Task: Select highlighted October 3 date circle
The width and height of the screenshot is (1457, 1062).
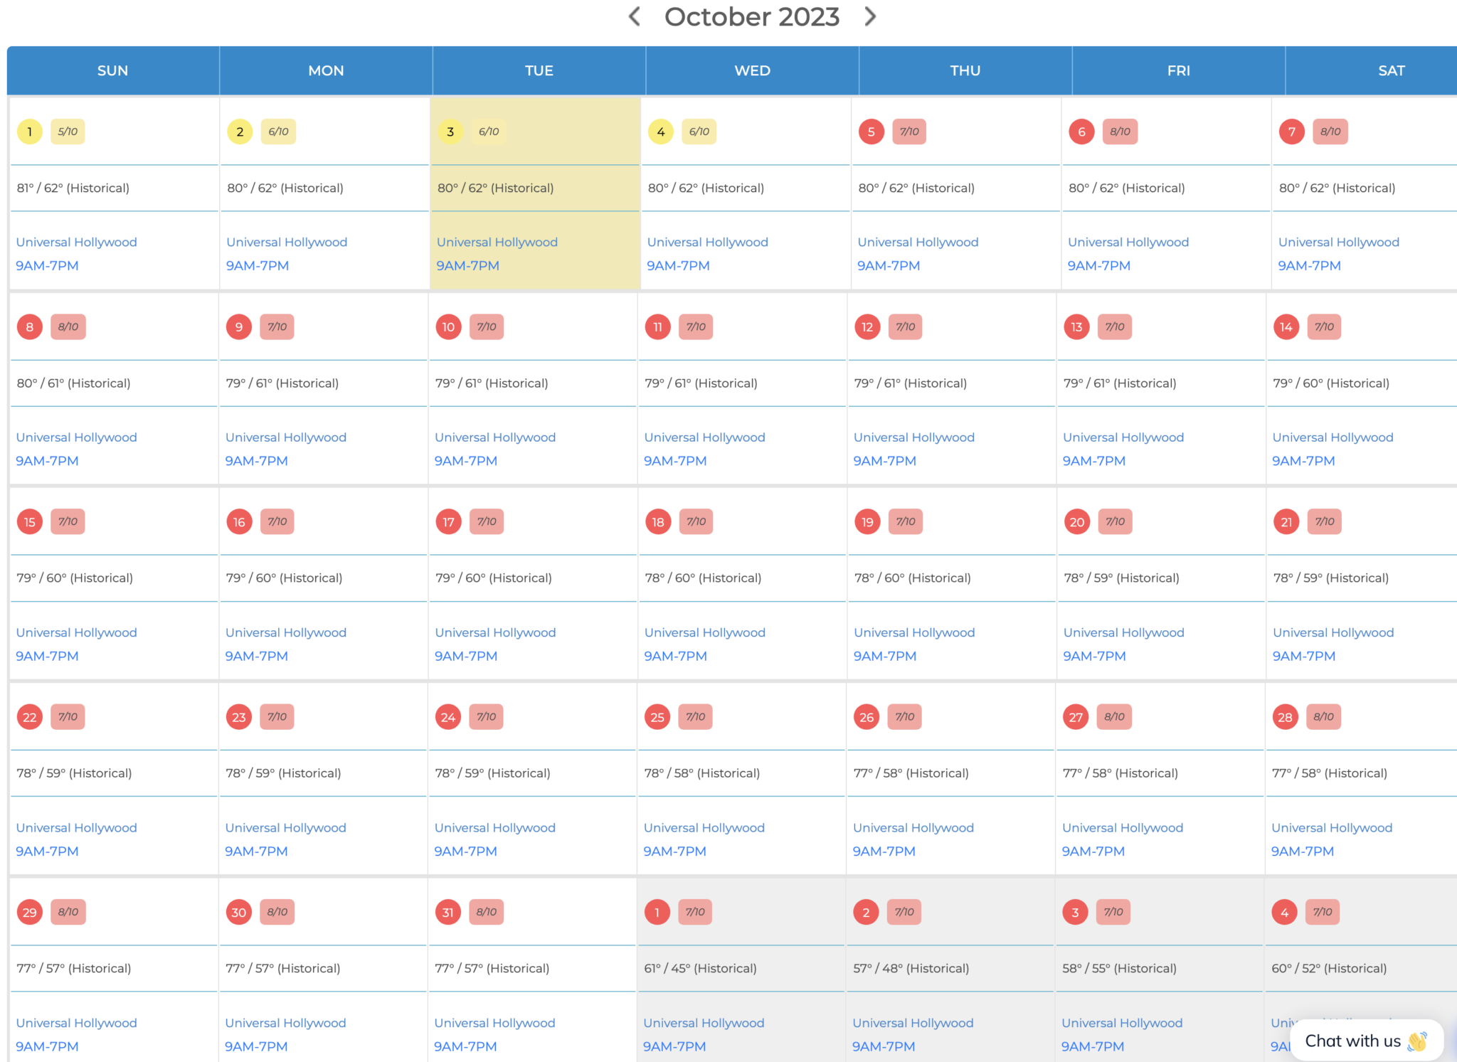Action: (450, 132)
